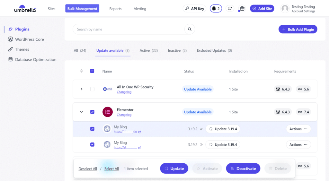The height and width of the screenshot is (181, 329).
Task: Click the Themes brush icon
Action: [x=11, y=49]
